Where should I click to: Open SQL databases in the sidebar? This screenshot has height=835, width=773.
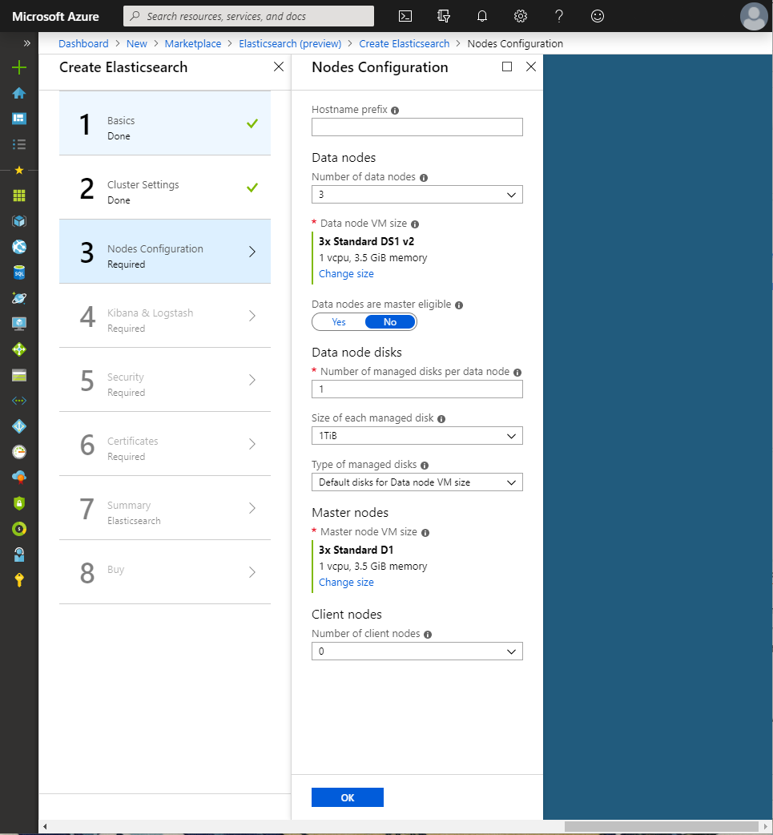coord(19,272)
